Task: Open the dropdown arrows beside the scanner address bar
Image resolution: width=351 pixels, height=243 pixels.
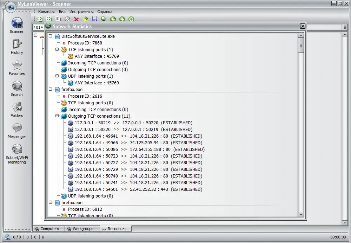Action: (x=345, y=27)
